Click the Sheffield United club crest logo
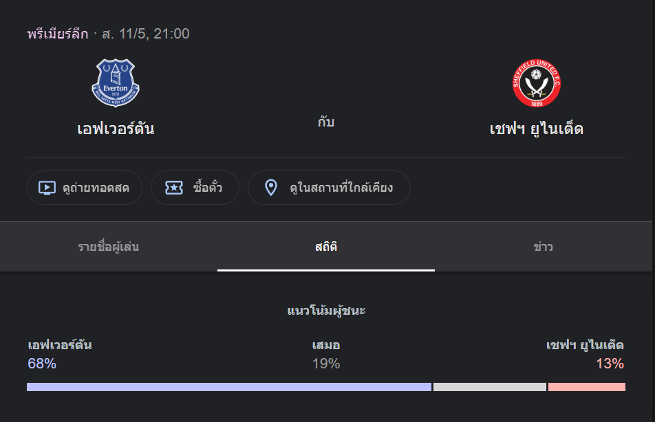This screenshot has height=422, width=655. (537, 83)
